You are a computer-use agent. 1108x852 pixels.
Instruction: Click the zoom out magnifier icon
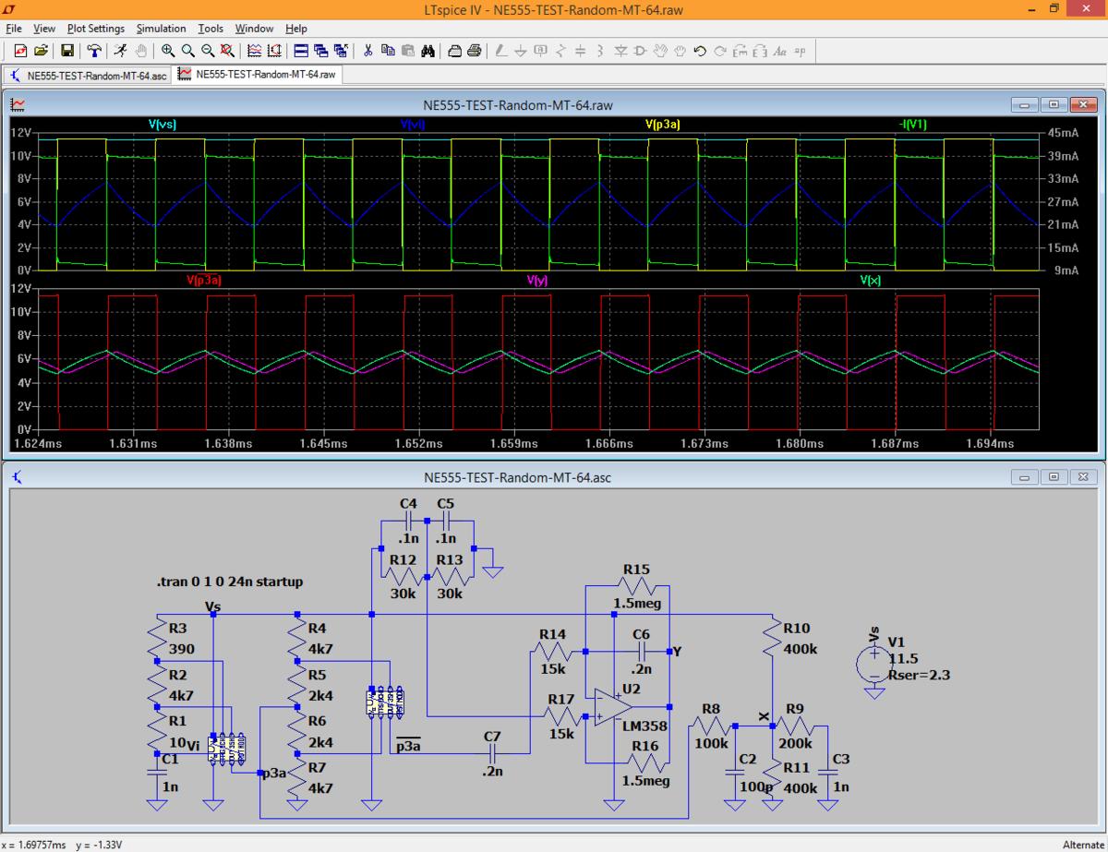coord(208,51)
